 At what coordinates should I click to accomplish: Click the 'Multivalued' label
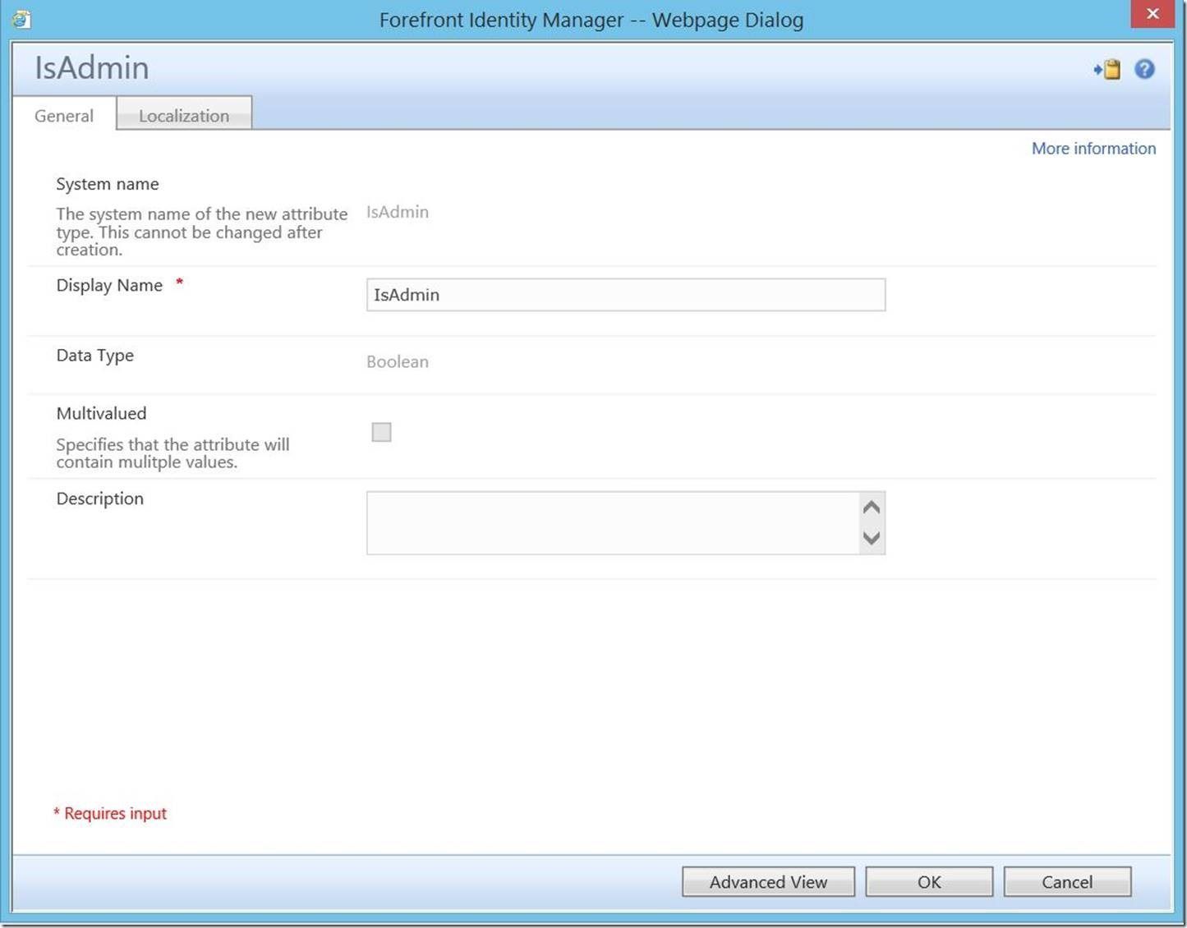101,413
